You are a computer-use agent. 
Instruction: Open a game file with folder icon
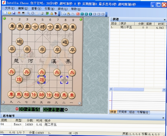click(x=10, y=13)
